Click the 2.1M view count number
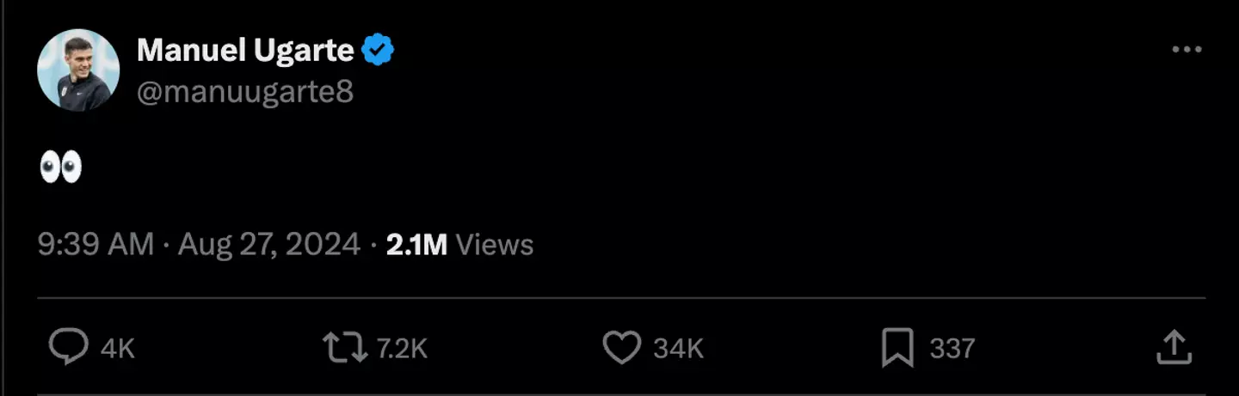 tap(416, 245)
